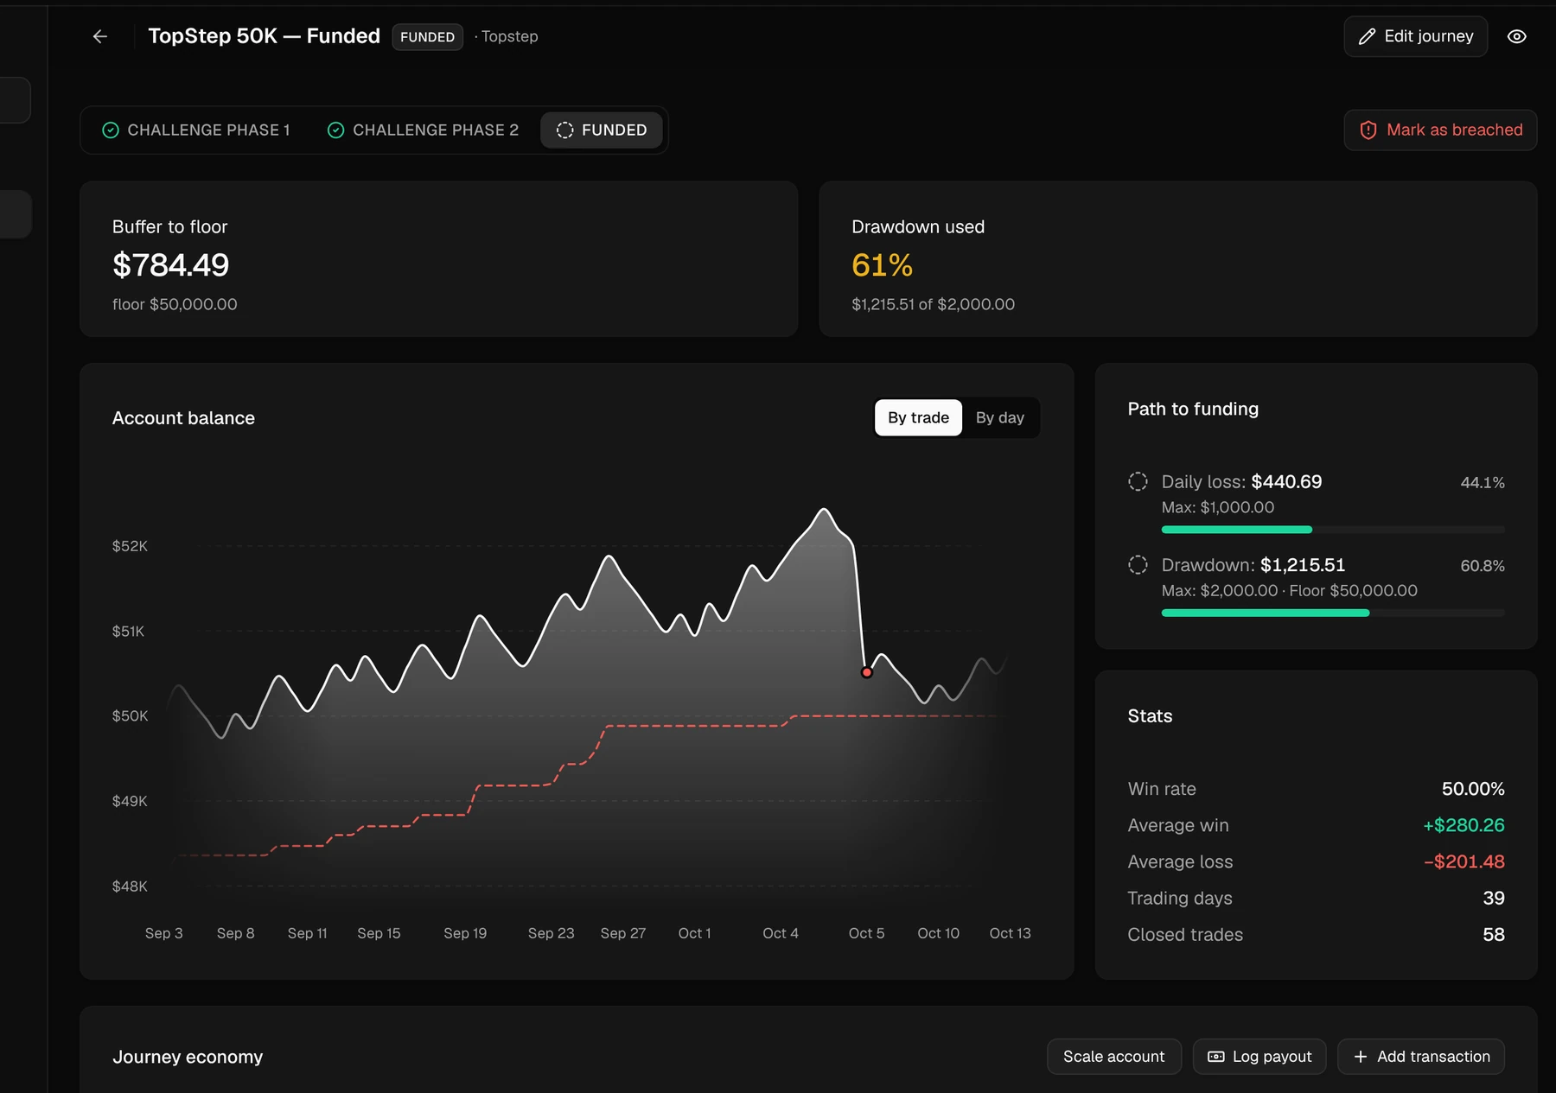Select the Challenge Phase 1 tab
Image resolution: width=1556 pixels, height=1093 pixels.
pyautogui.click(x=196, y=130)
